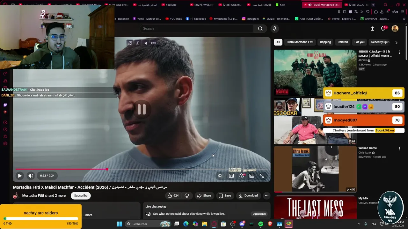Play the video with the play button
This screenshot has width=408, height=229.
[x=19, y=176]
